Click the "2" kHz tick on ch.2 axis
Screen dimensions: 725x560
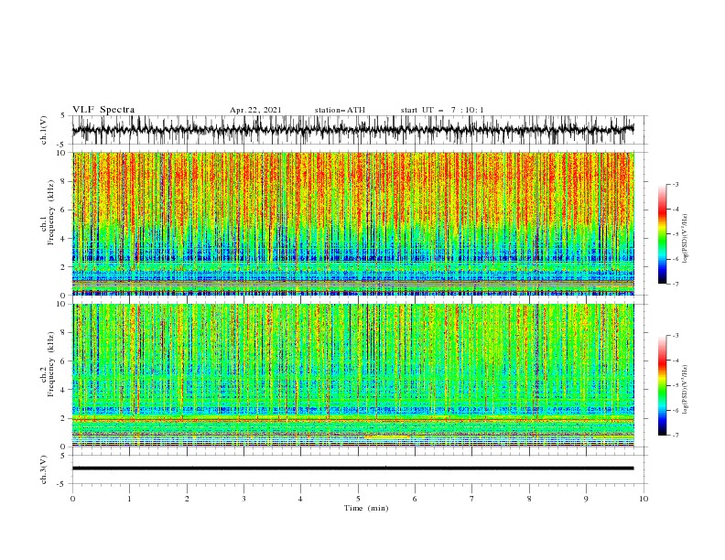[x=65, y=418]
